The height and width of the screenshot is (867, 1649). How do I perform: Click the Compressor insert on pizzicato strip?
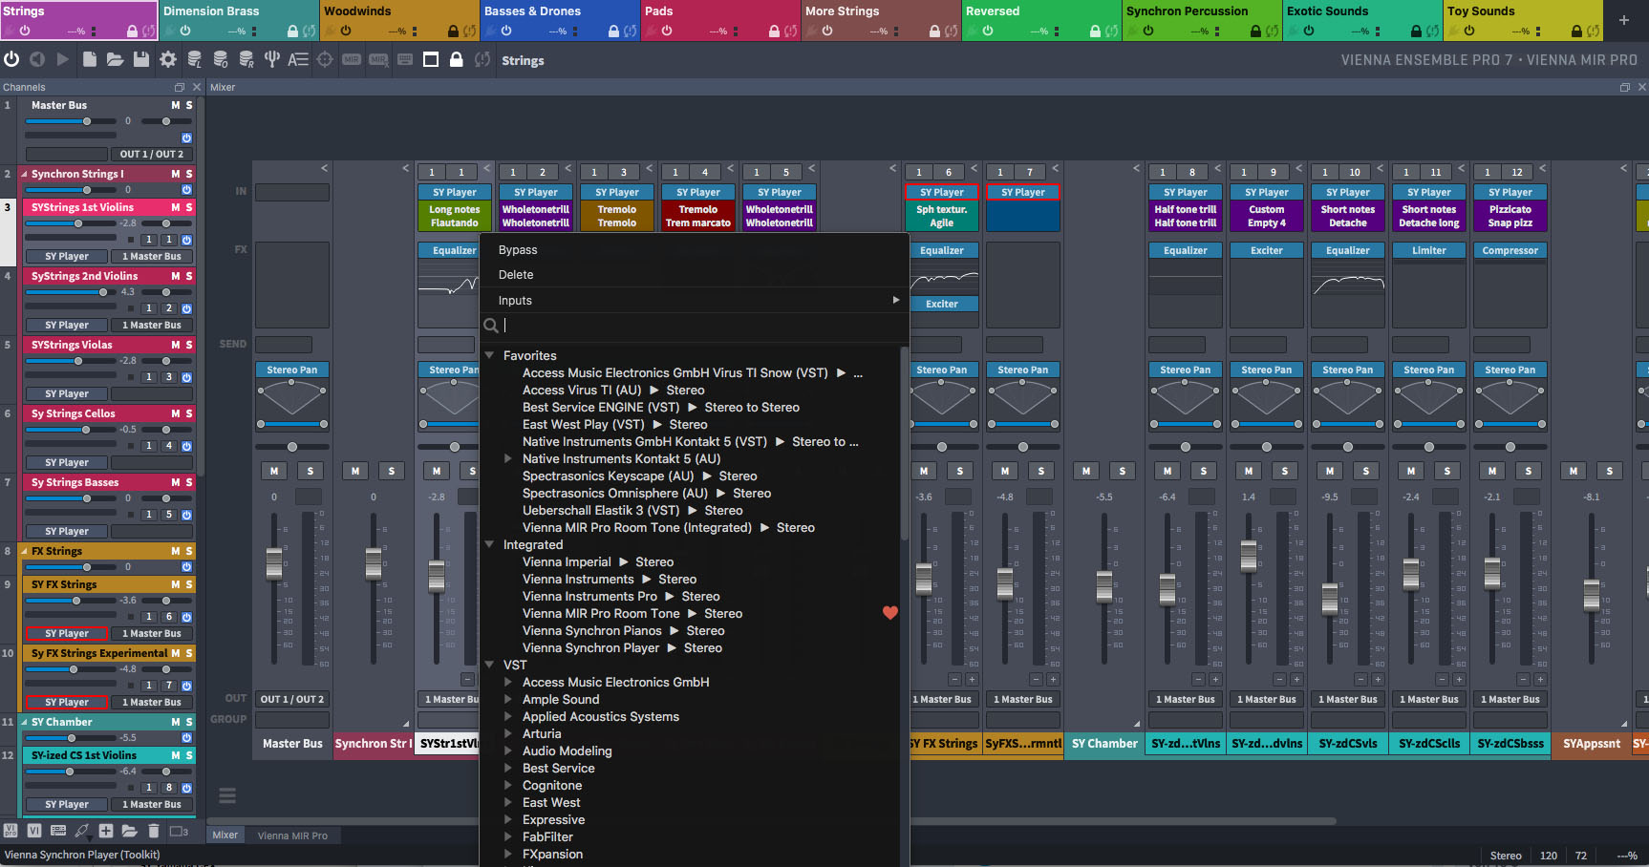(1510, 250)
